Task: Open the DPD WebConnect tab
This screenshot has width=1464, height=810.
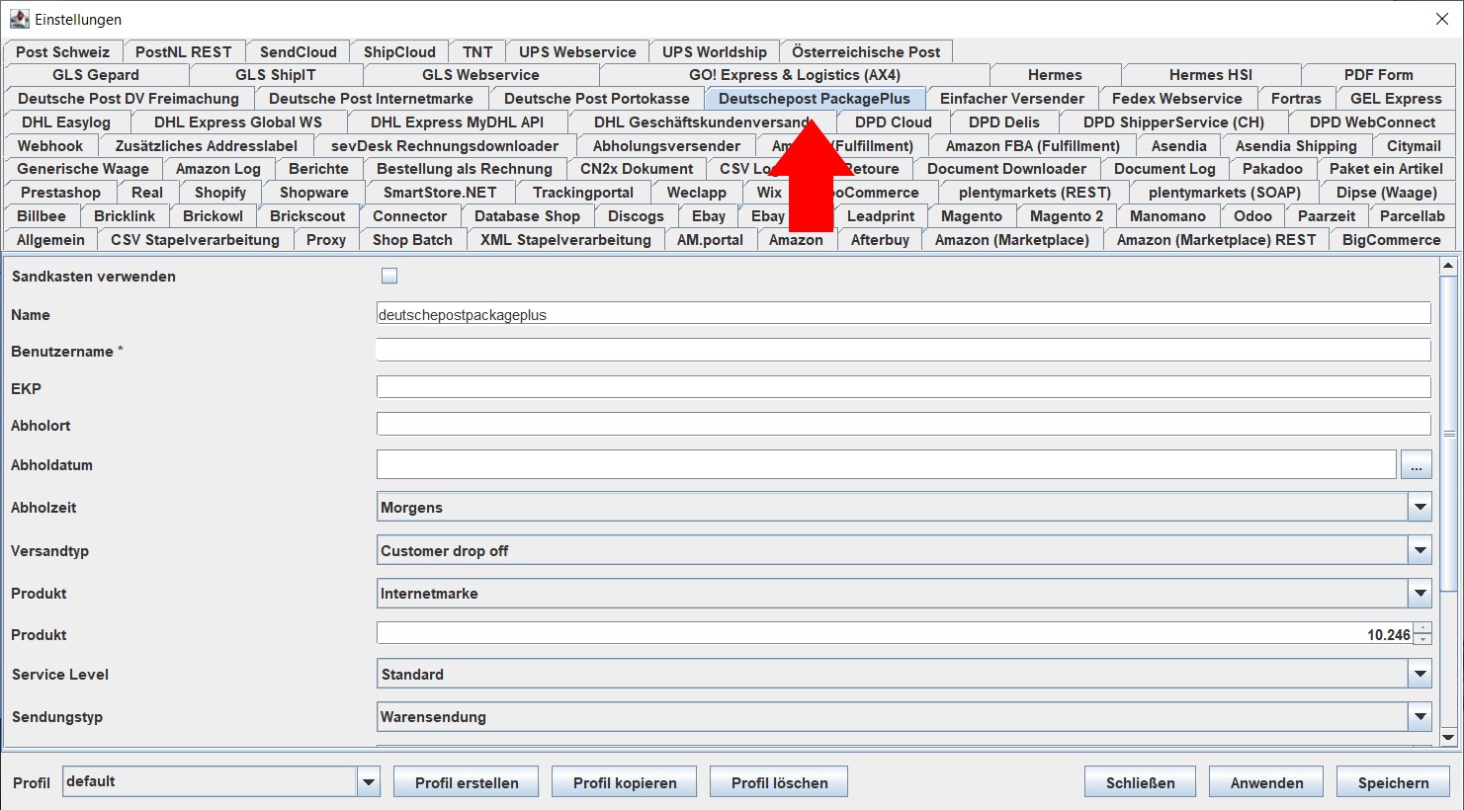Action: [1372, 122]
